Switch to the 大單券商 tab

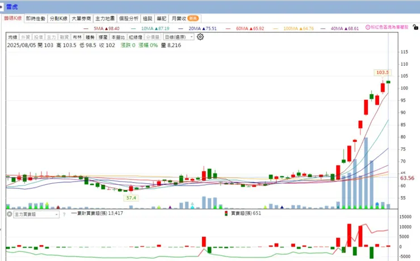click(x=81, y=19)
